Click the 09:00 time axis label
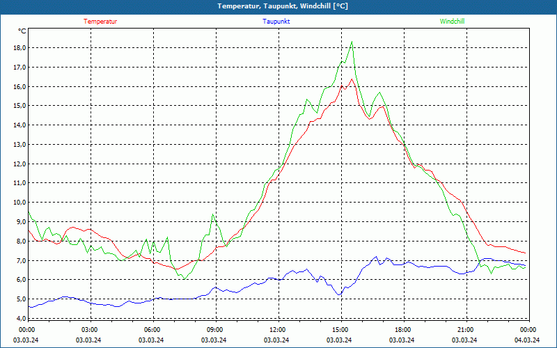Image resolution: width=557 pixels, height=348 pixels. pos(216,330)
